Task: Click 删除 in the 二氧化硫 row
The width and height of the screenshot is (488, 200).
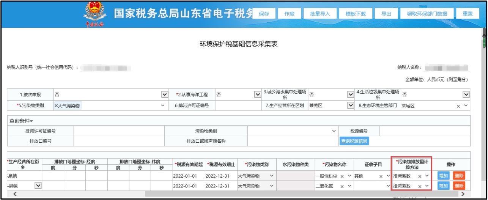Action: (x=459, y=186)
